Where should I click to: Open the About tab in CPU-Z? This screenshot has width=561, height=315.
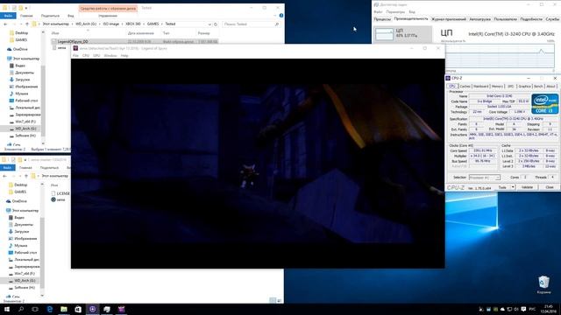coord(551,87)
